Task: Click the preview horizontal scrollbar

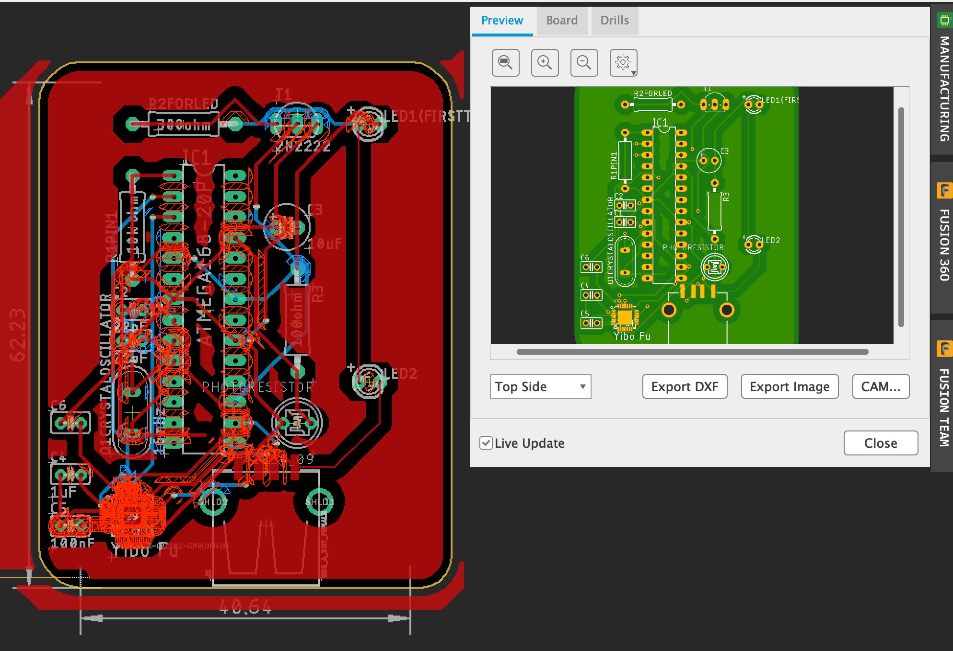Action: pyautogui.click(x=692, y=352)
